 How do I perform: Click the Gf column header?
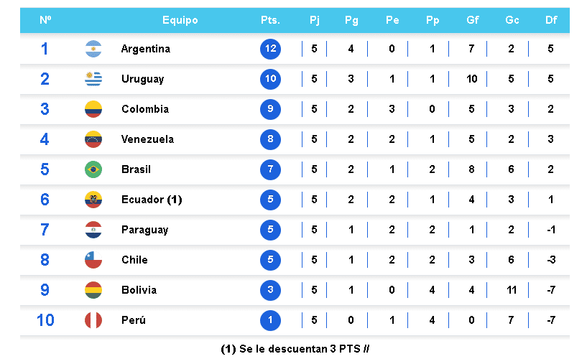pos(472,20)
